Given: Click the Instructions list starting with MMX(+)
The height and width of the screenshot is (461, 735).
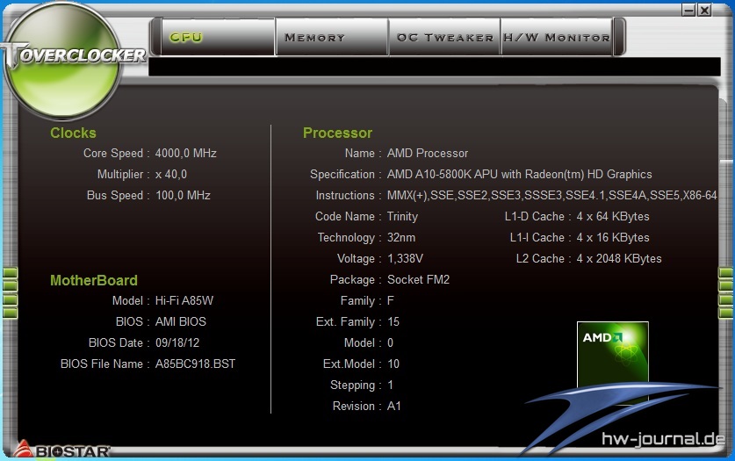Looking at the screenshot, I should [551, 195].
